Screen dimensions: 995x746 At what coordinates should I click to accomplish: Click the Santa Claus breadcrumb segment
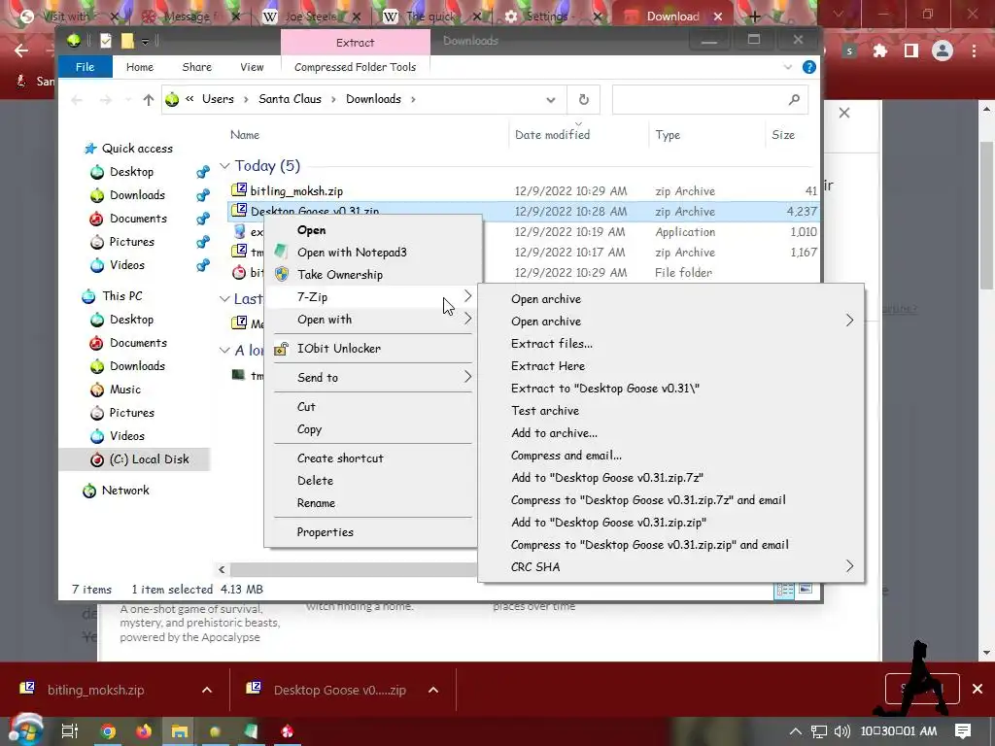290,99
